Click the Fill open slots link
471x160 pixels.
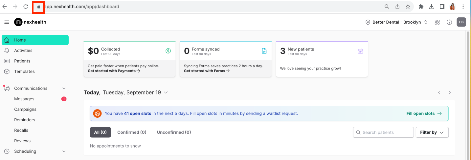point(424,113)
